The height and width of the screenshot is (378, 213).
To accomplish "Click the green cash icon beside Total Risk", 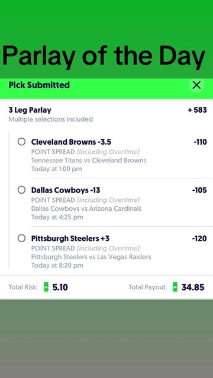I will (x=46, y=287).
